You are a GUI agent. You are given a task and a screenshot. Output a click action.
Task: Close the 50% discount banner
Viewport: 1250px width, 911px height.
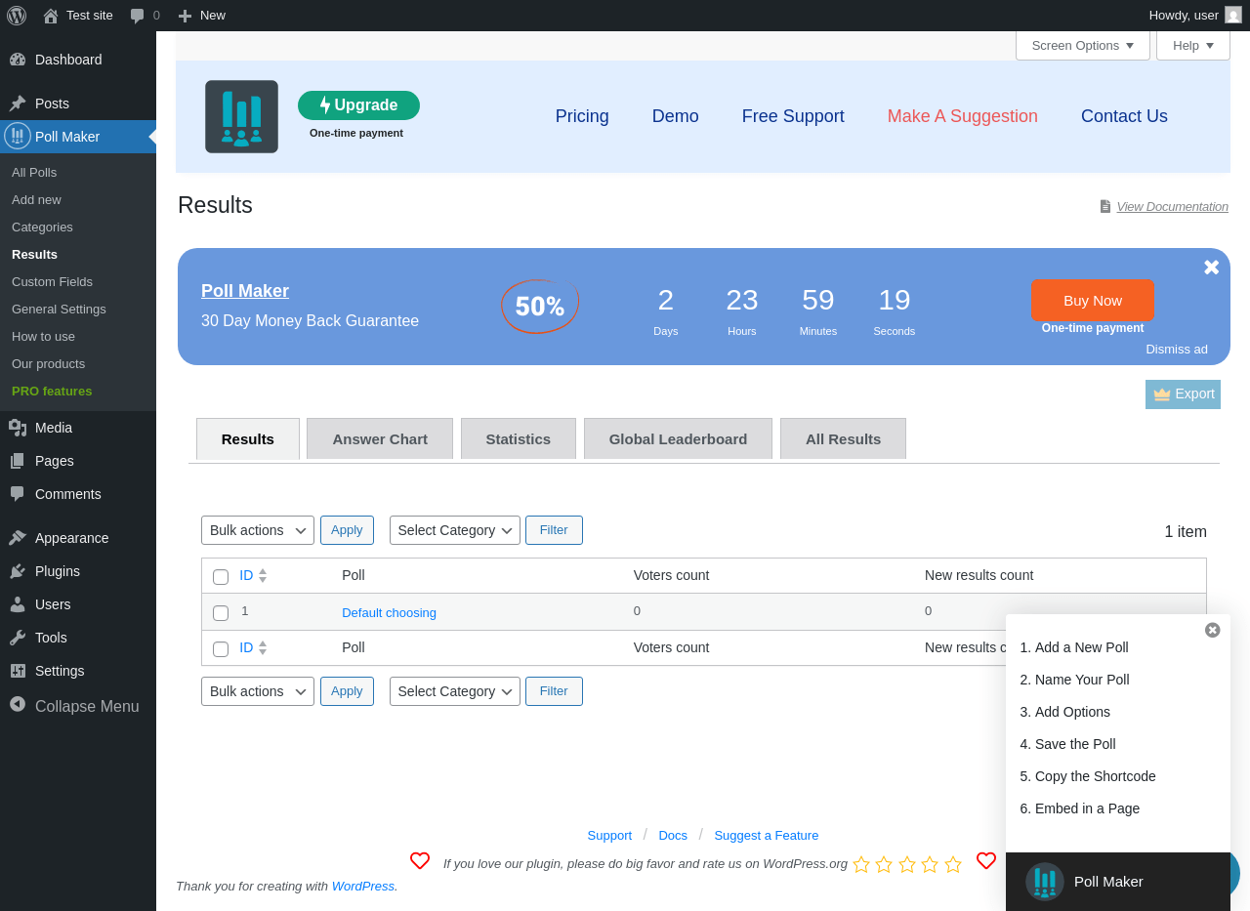1211,268
